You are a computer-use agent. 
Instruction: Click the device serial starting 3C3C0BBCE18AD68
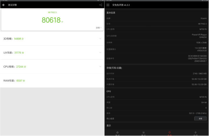coord(197,58)
